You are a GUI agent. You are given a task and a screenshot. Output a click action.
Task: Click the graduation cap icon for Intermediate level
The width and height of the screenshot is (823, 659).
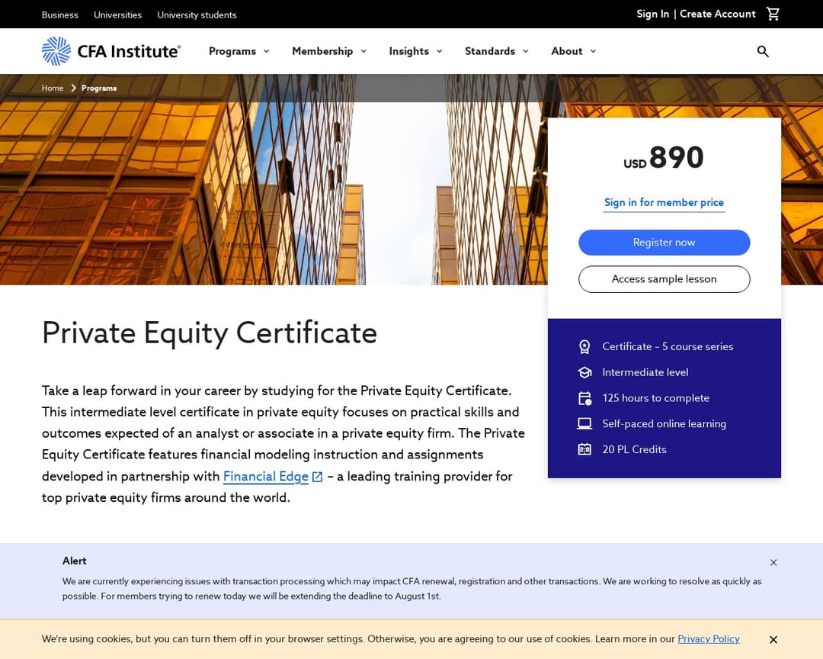(x=584, y=372)
